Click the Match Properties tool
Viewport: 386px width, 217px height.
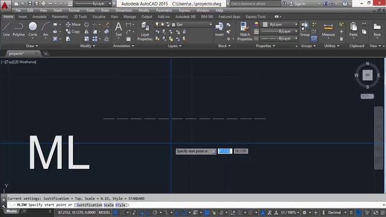click(245, 31)
